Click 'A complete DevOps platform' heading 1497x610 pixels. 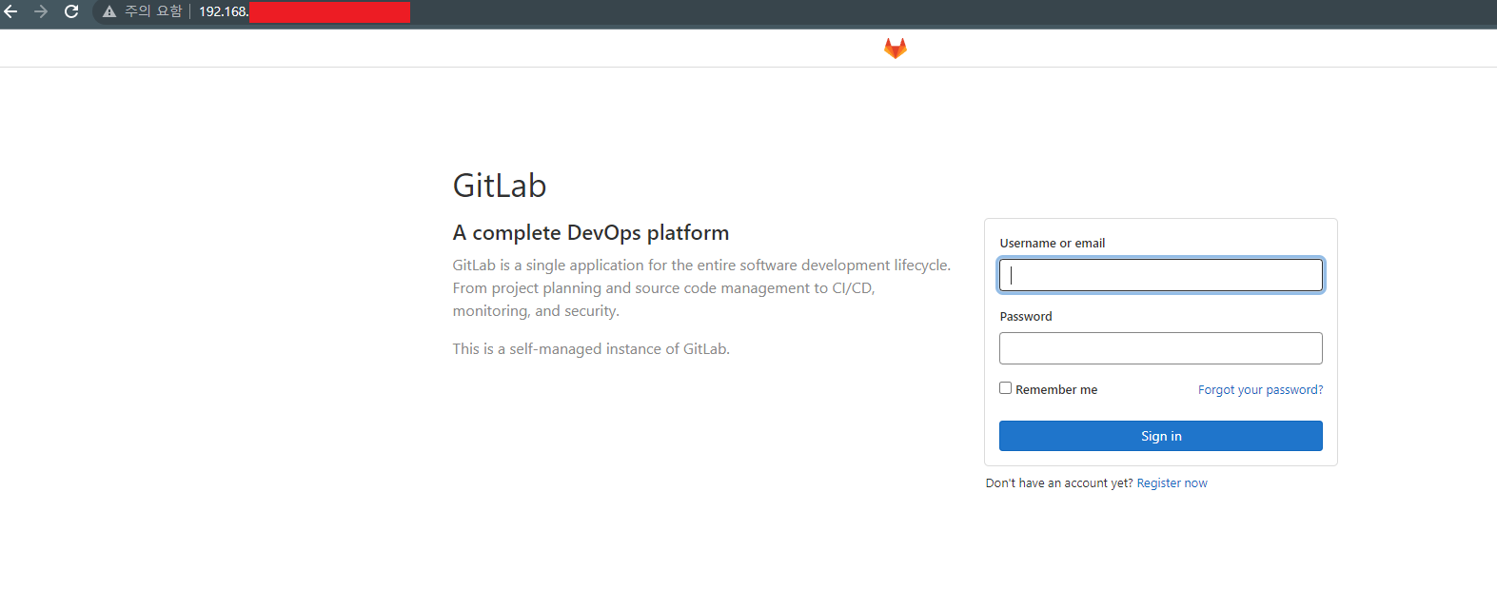click(x=591, y=233)
